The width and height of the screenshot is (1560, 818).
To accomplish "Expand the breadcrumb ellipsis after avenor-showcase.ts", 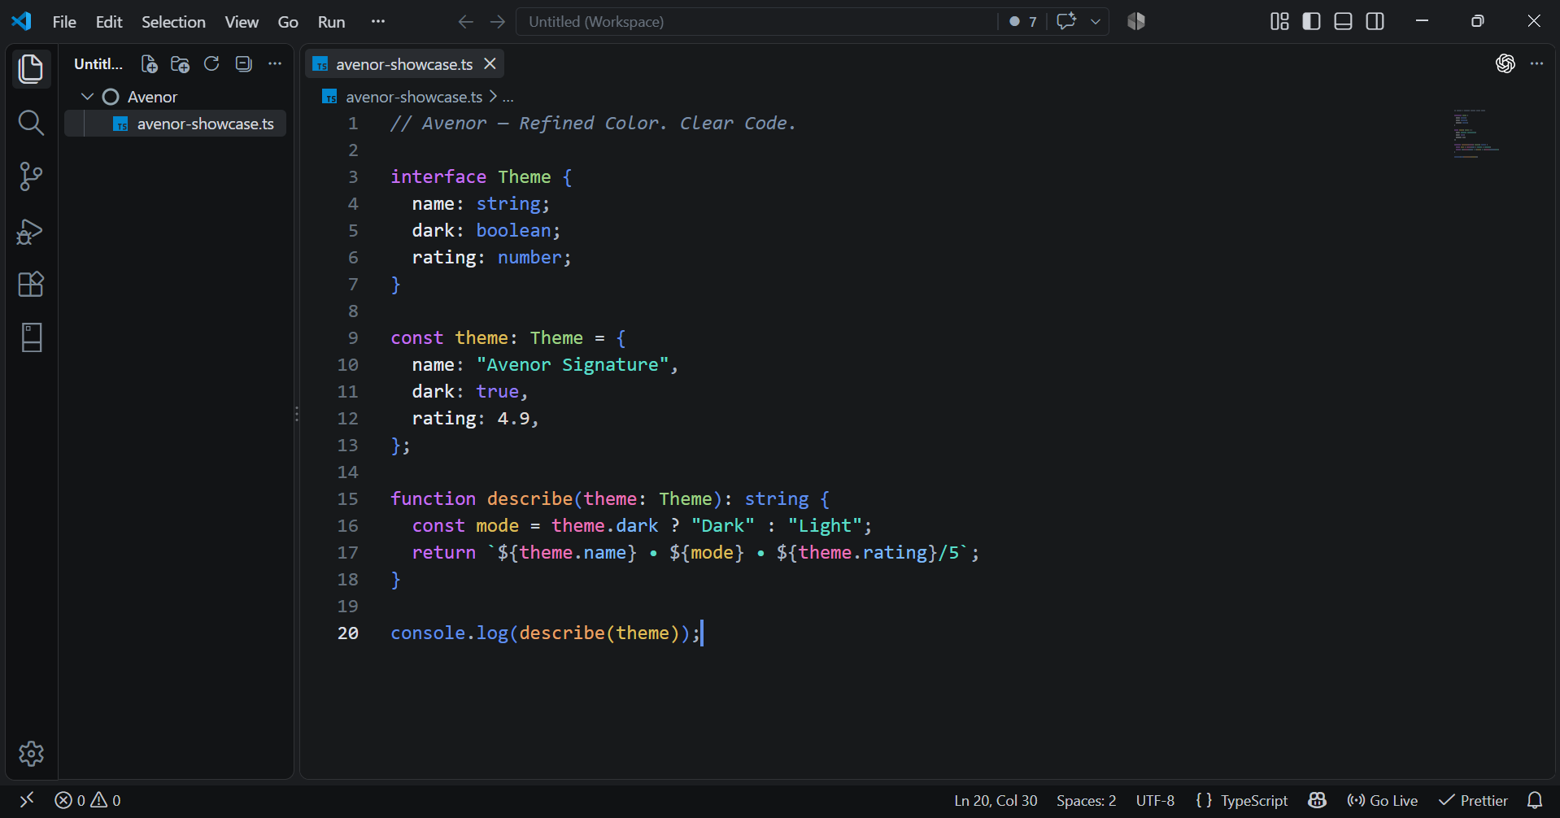I will pos(508,98).
